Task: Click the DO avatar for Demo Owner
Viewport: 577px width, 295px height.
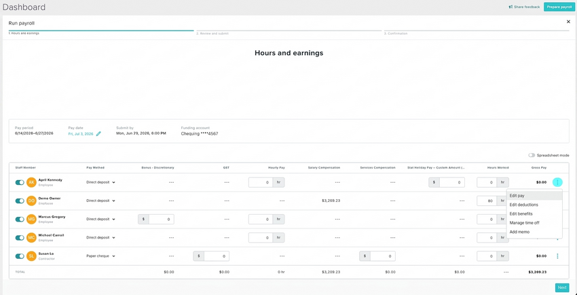Action: [31, 201]
